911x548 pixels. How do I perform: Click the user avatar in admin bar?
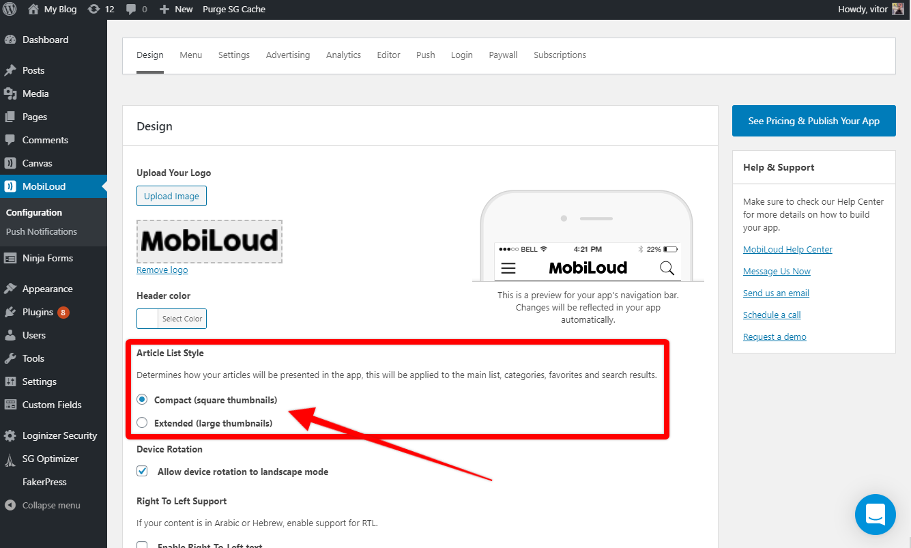pyautogui.click(x=898, y=10)
